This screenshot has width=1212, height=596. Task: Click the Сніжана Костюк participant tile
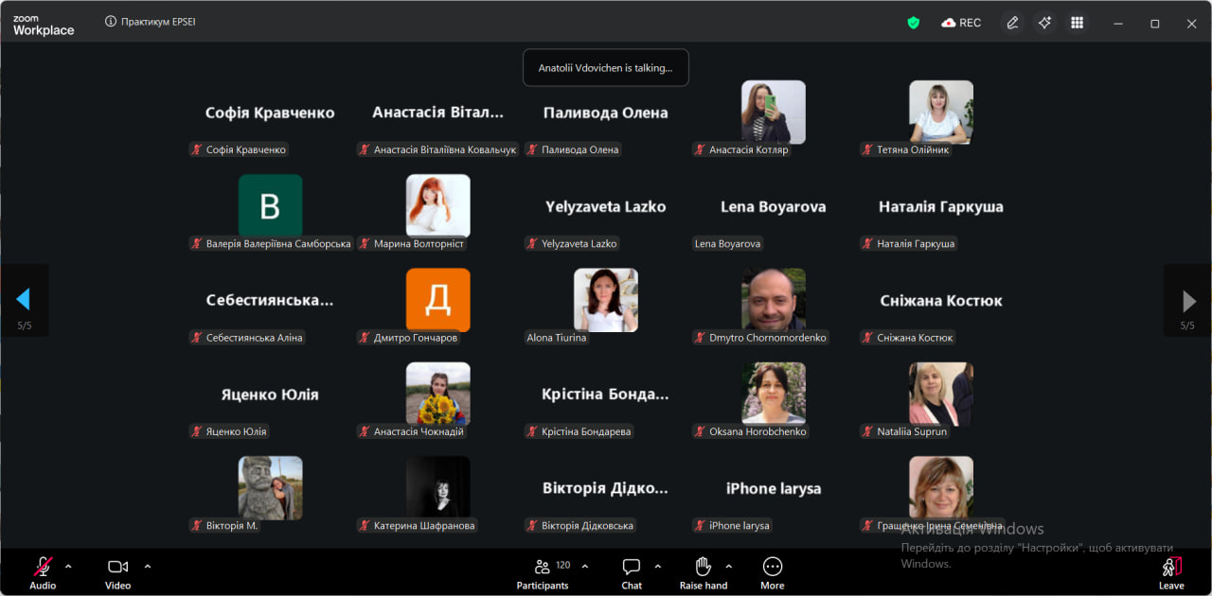pyautogui.click(x=941, y=300)
